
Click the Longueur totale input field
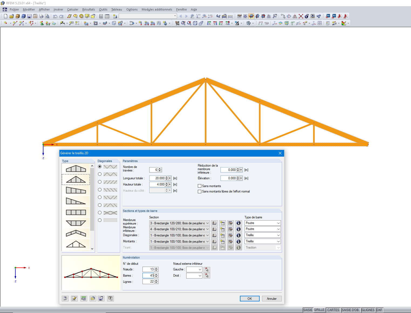point(157,178)
